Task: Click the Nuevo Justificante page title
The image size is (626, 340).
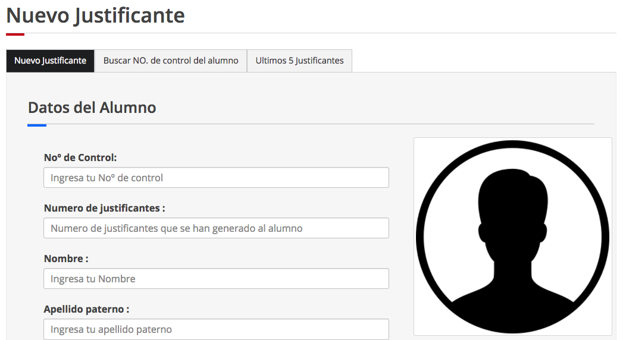Action: (95, 15)
